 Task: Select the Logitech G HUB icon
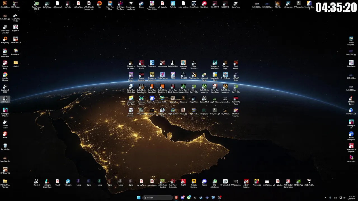click(x=5, y=89)
